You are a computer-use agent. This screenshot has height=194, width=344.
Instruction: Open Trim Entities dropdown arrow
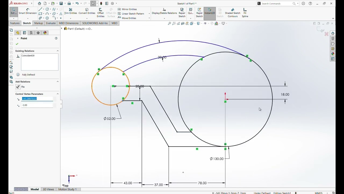coord(70,18)
